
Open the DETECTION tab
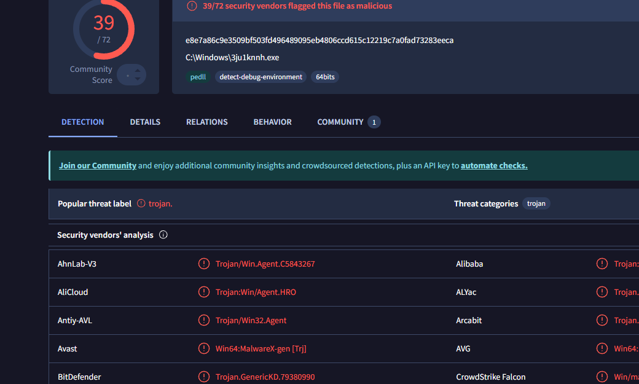[x=83, y=122]
